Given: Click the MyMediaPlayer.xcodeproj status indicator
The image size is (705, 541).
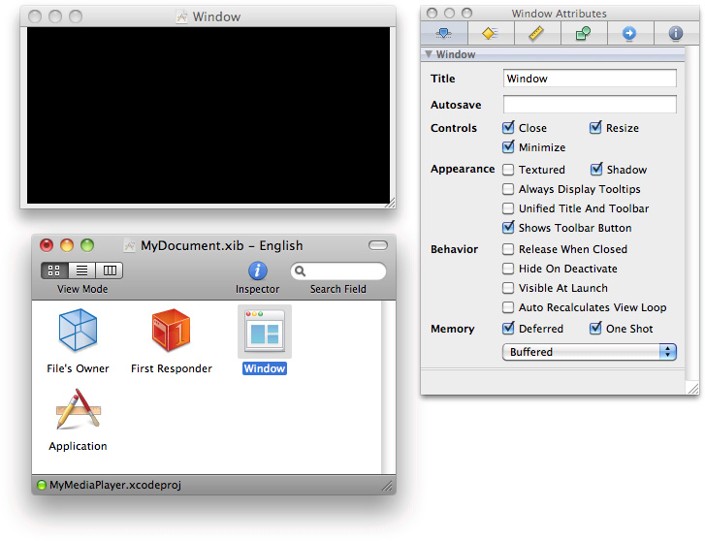Looking at the screenshot, I should 42,485.
